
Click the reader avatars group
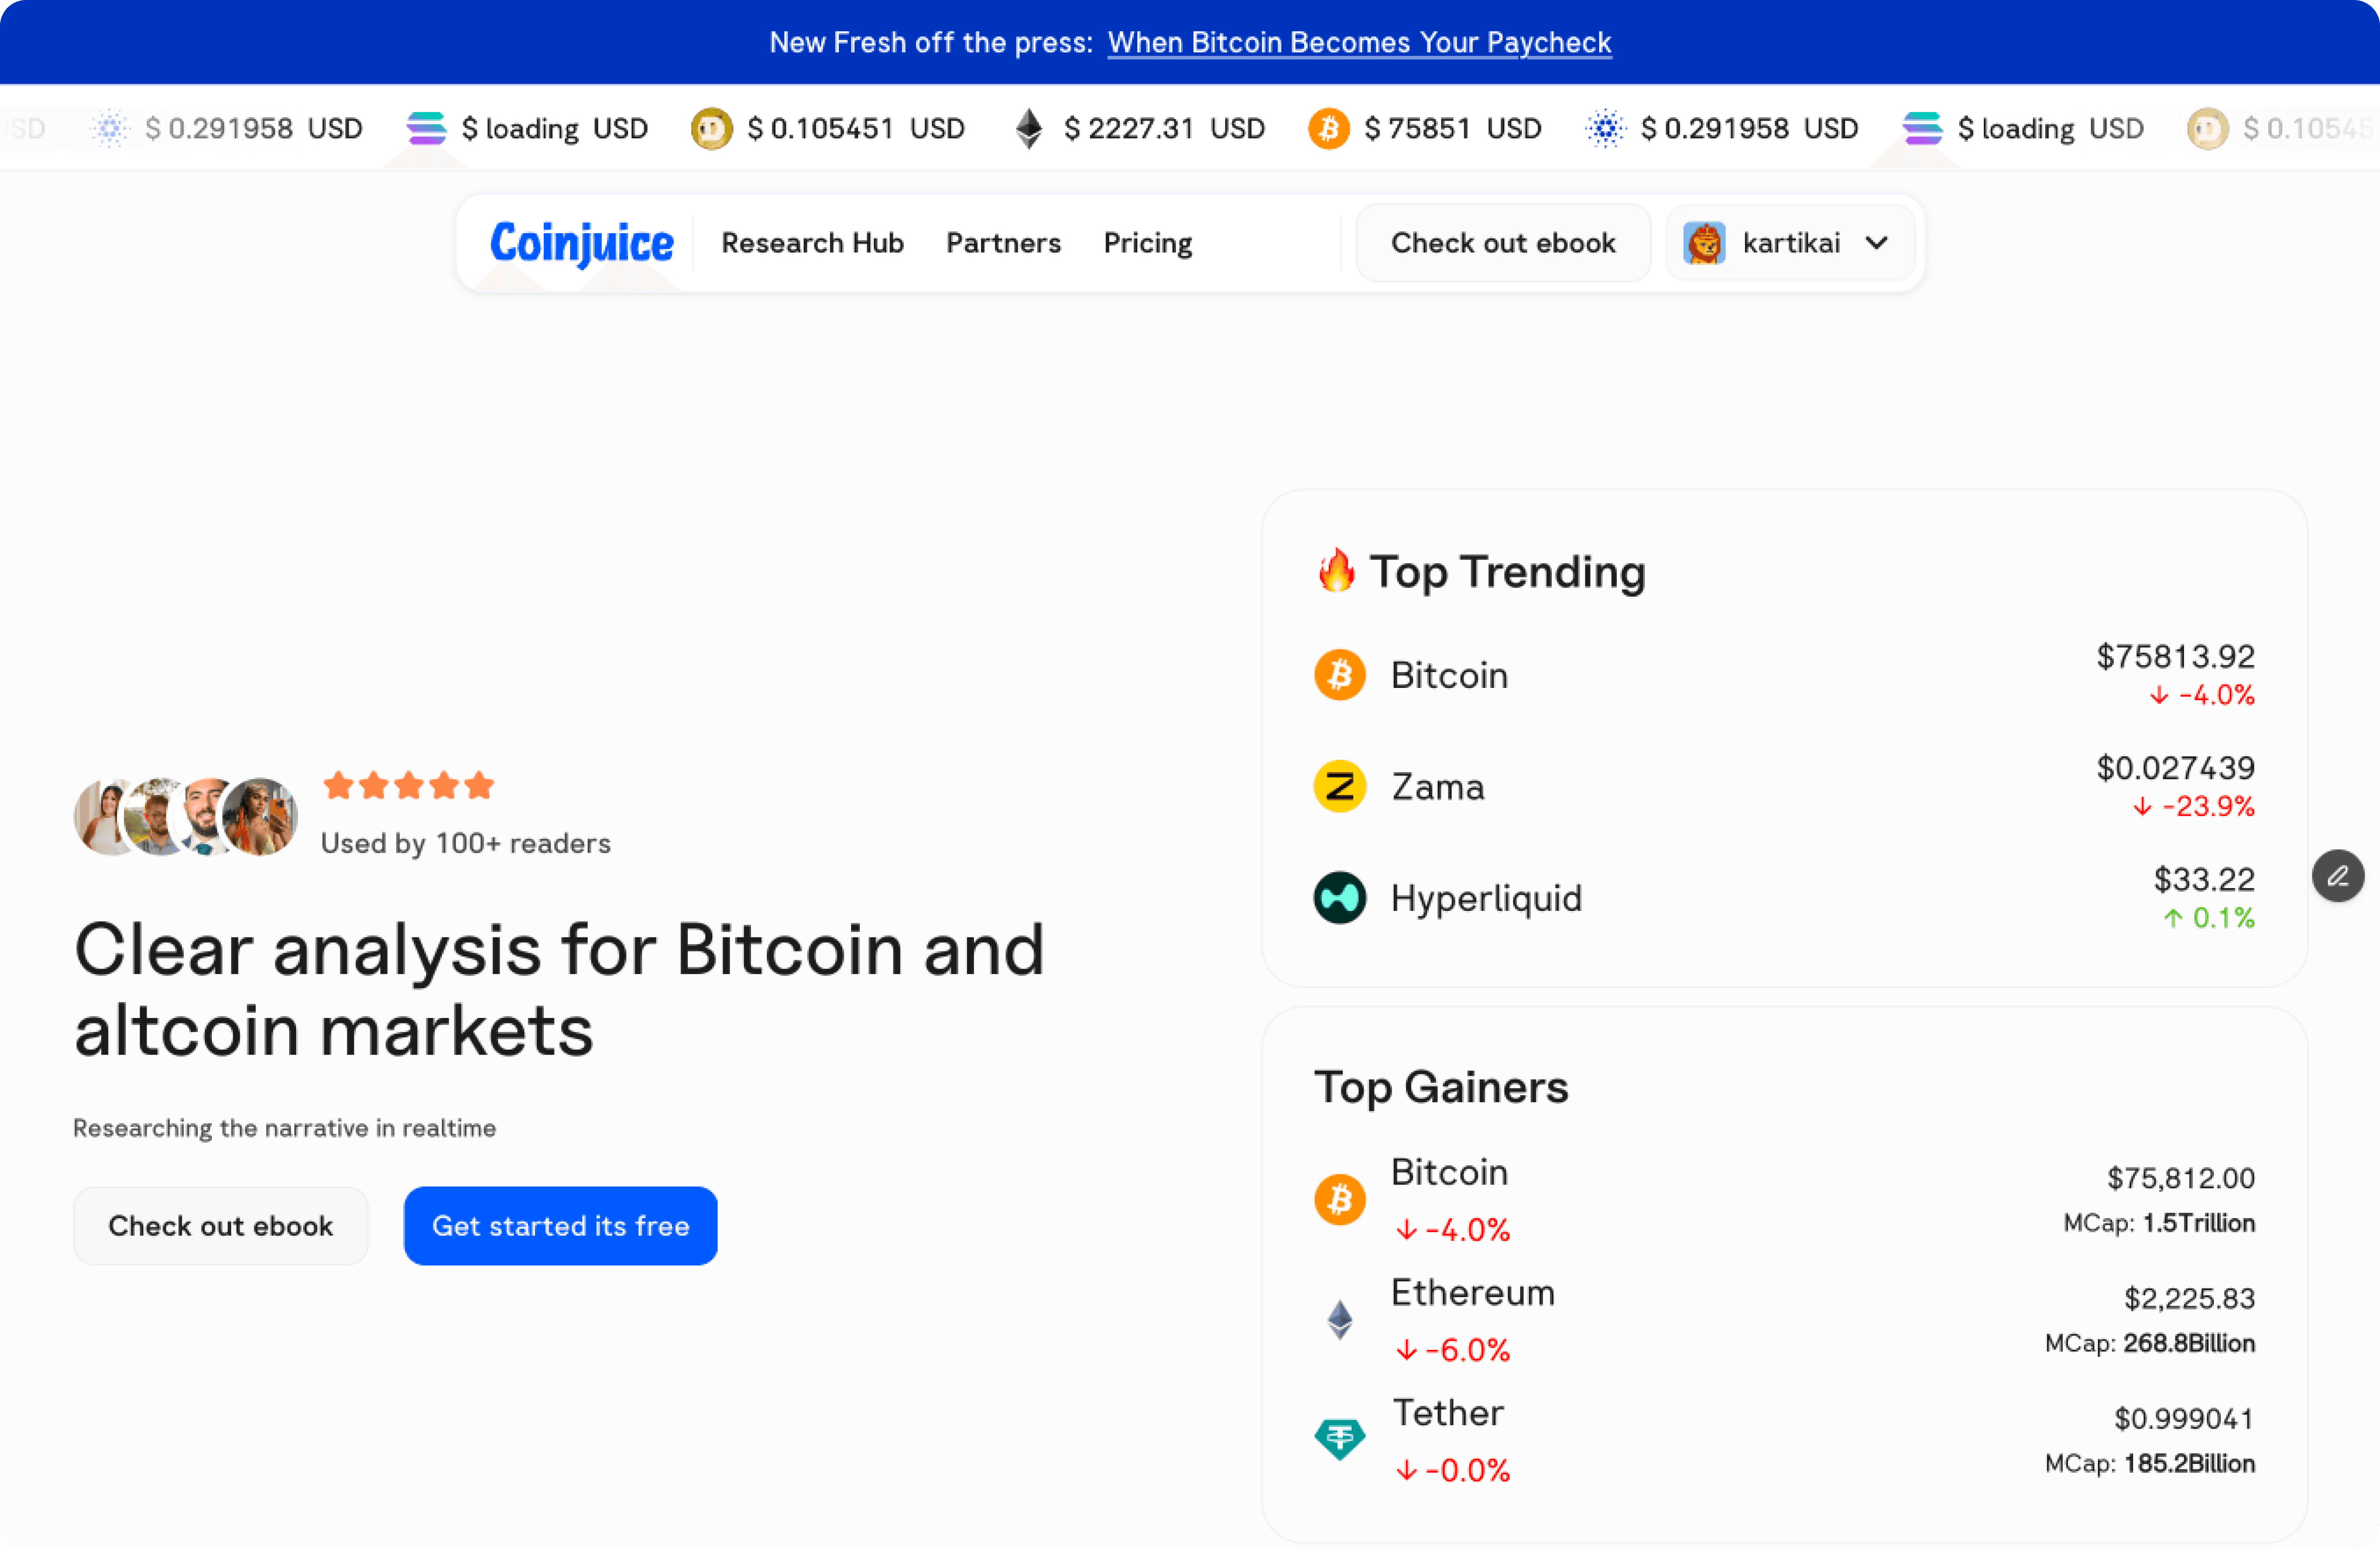(x=186, y=817)
